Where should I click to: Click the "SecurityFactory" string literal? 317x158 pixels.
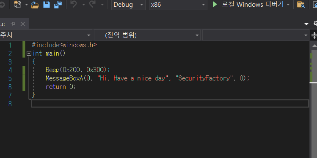tap(204, 78)
